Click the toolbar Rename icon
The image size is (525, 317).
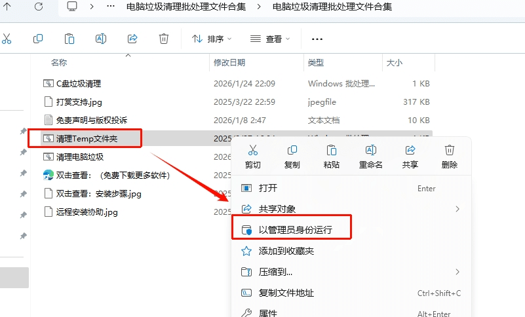point(101,39)
